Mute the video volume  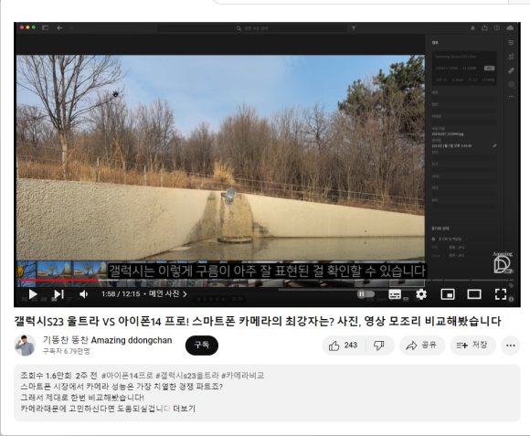[83, 294]
